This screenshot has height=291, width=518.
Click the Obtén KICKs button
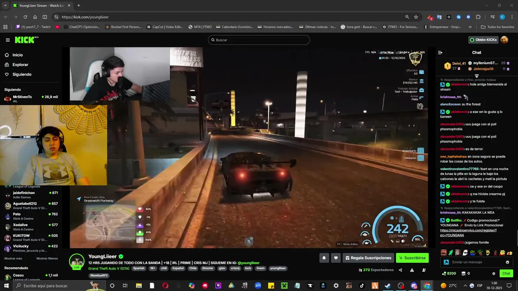[483, 40]
